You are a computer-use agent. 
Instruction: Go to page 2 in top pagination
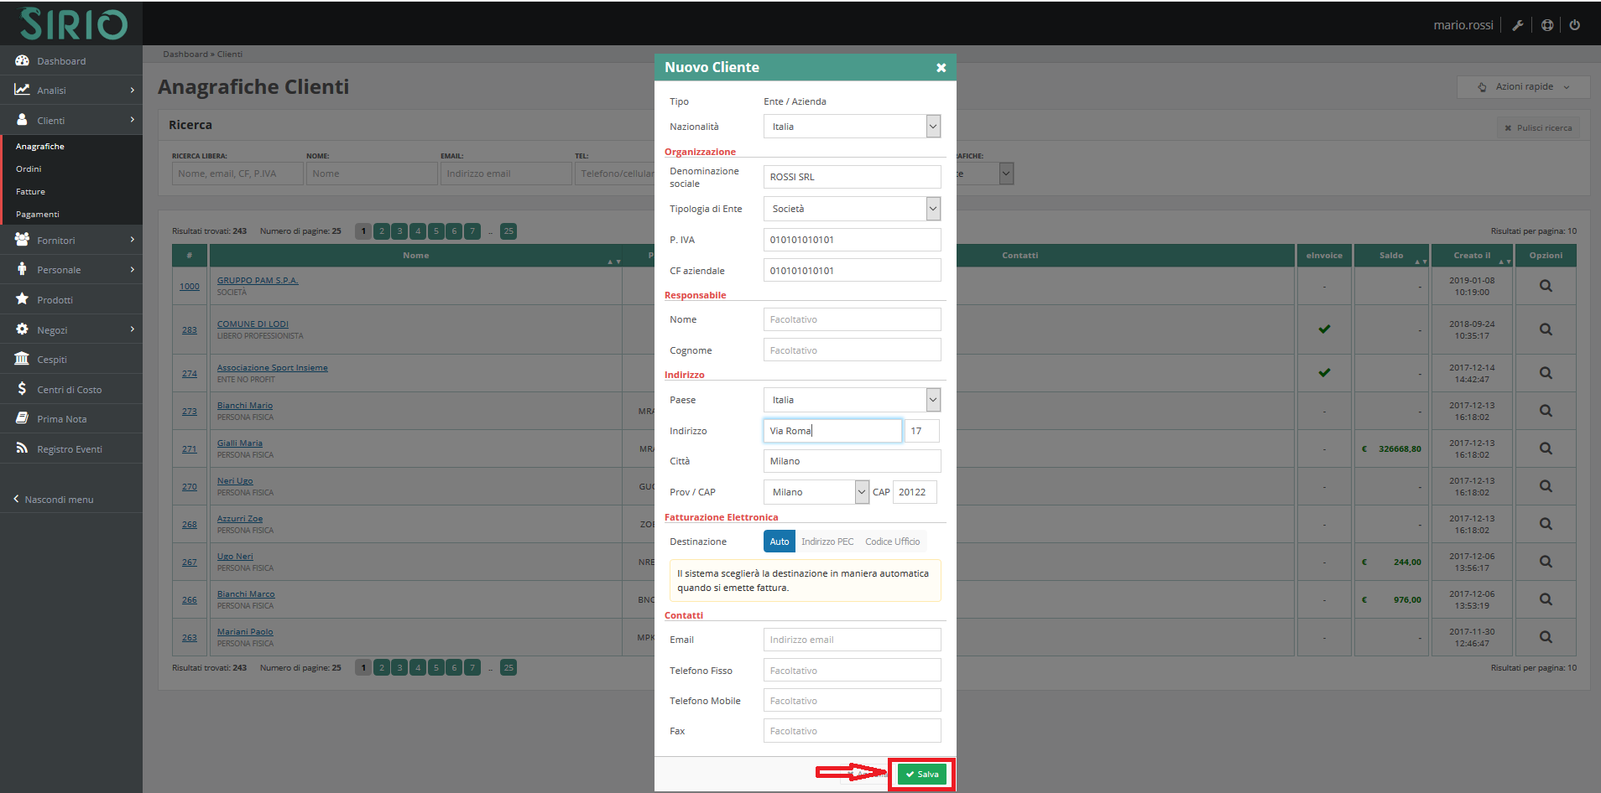point(382,231)
